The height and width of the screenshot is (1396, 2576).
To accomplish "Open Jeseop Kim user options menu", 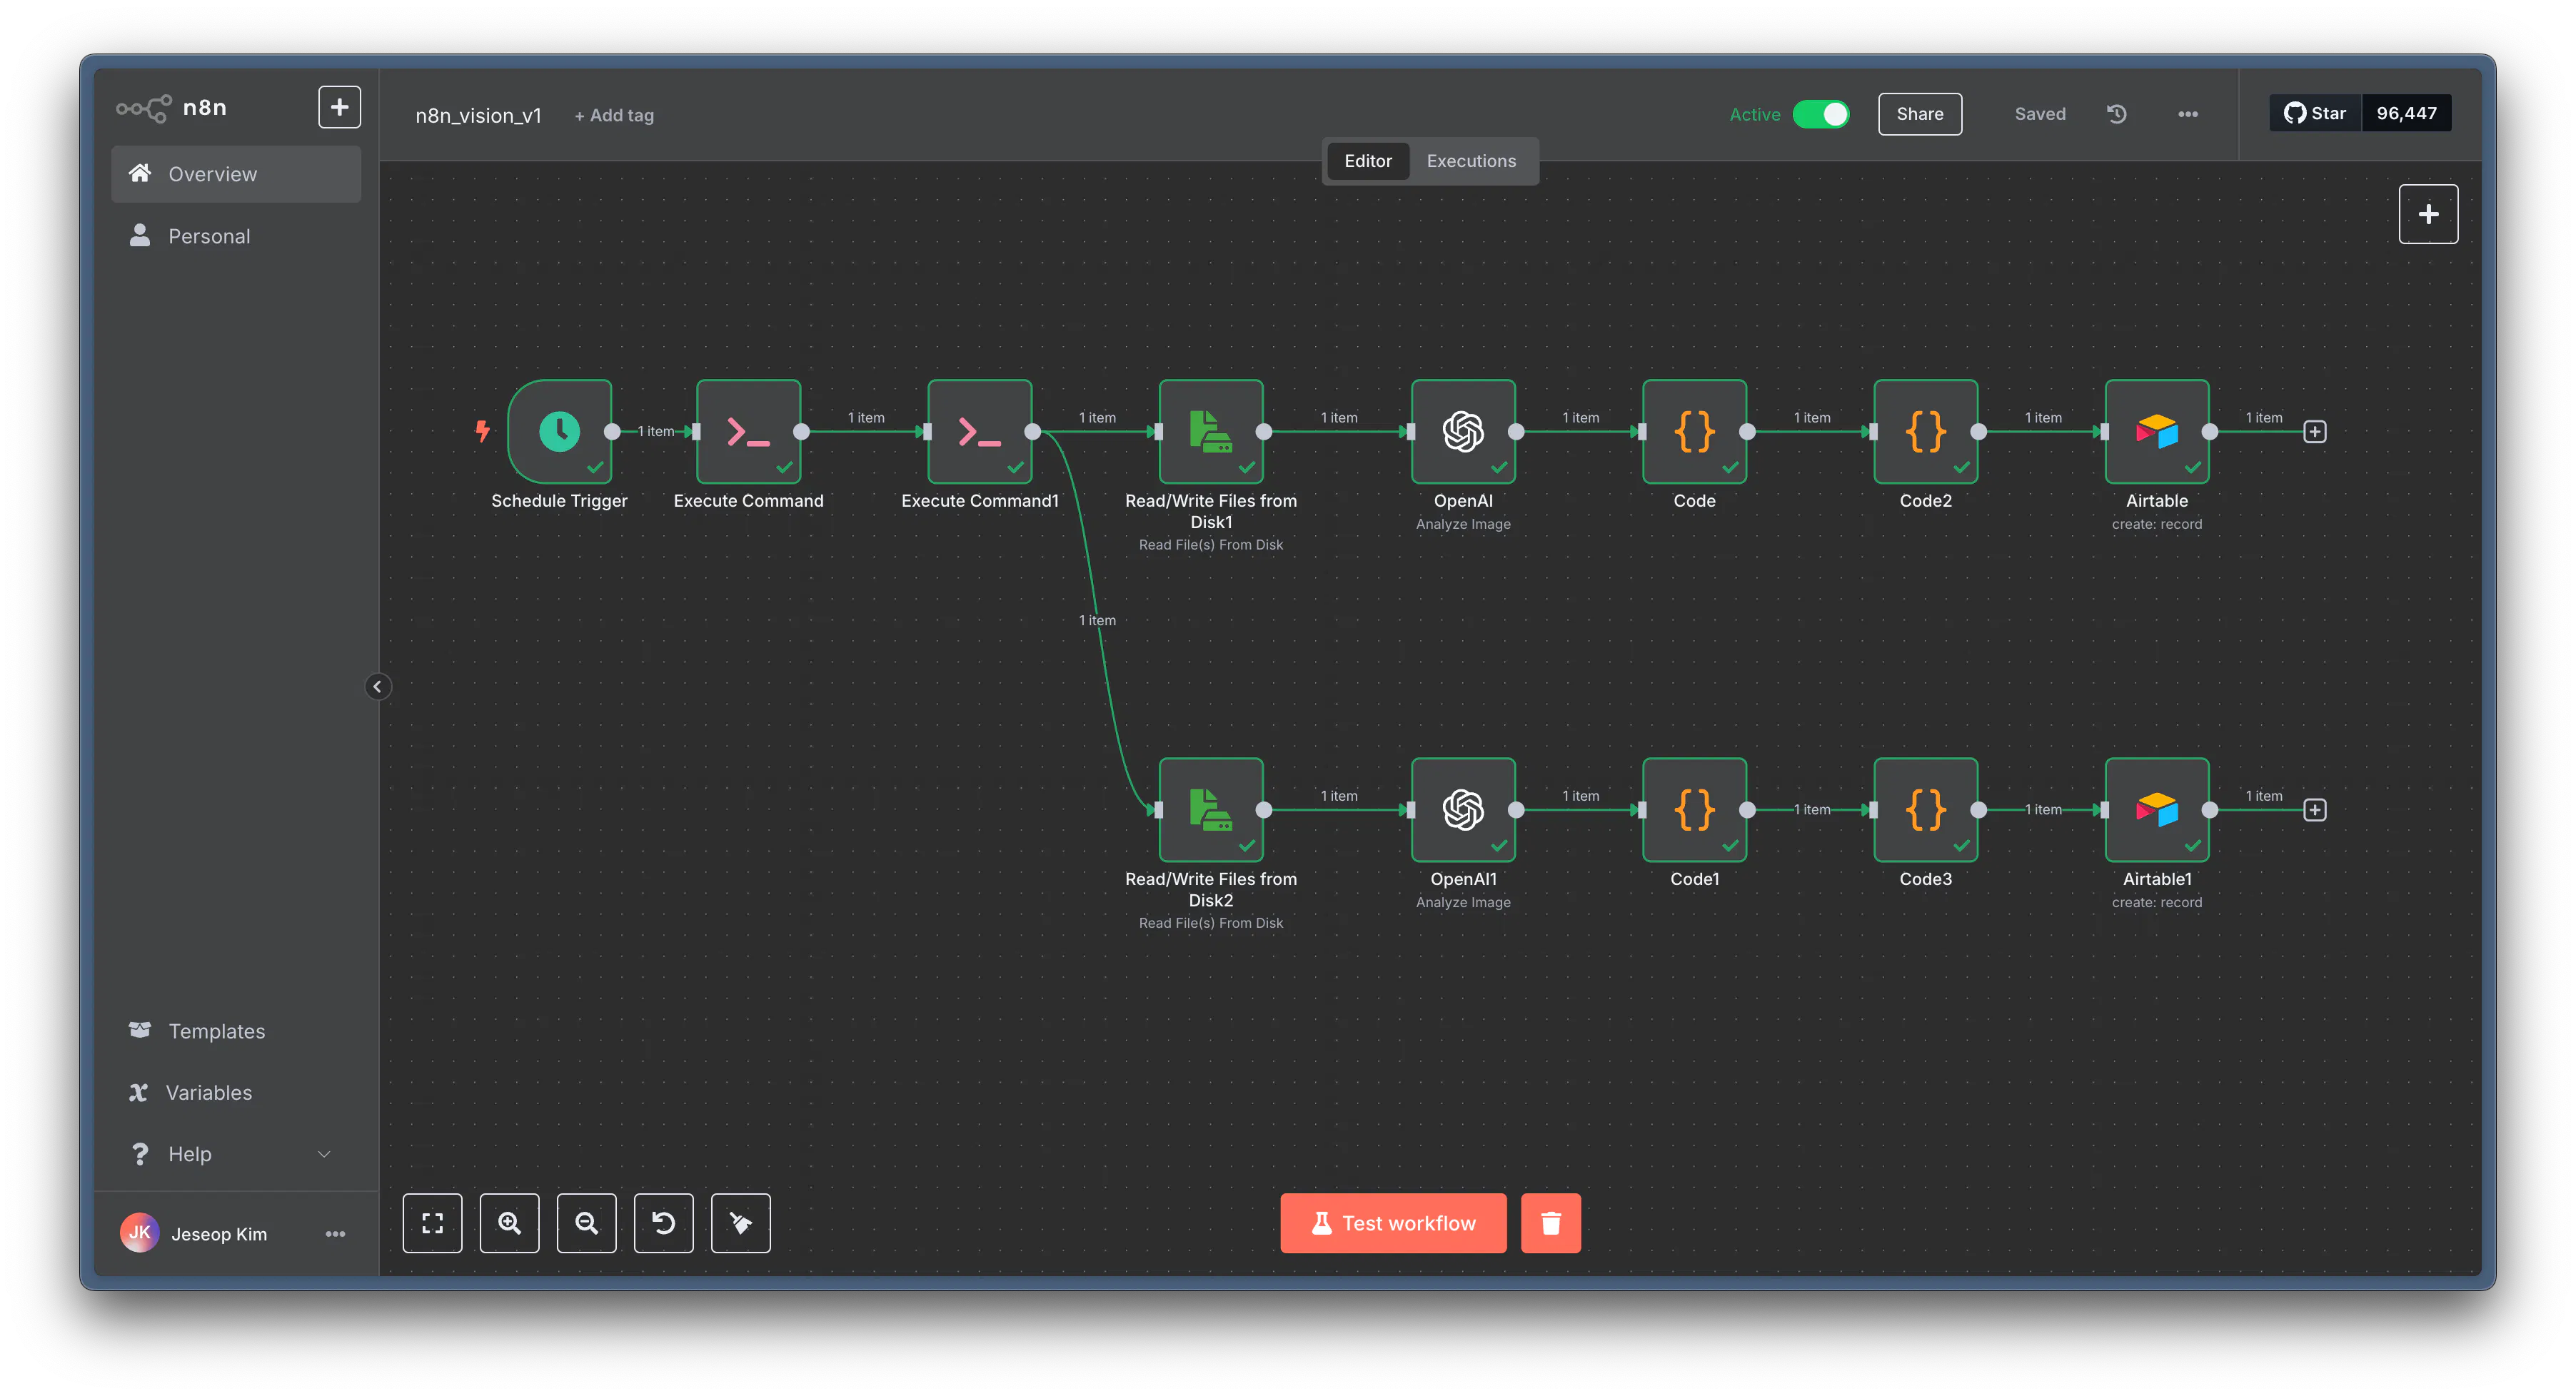I will click(335, 1234).
